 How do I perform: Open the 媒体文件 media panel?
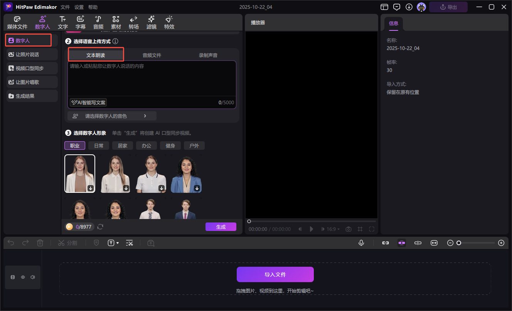(x=17, y=22)
